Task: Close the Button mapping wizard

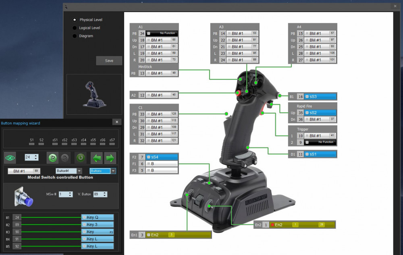Action: coord(116,122)
